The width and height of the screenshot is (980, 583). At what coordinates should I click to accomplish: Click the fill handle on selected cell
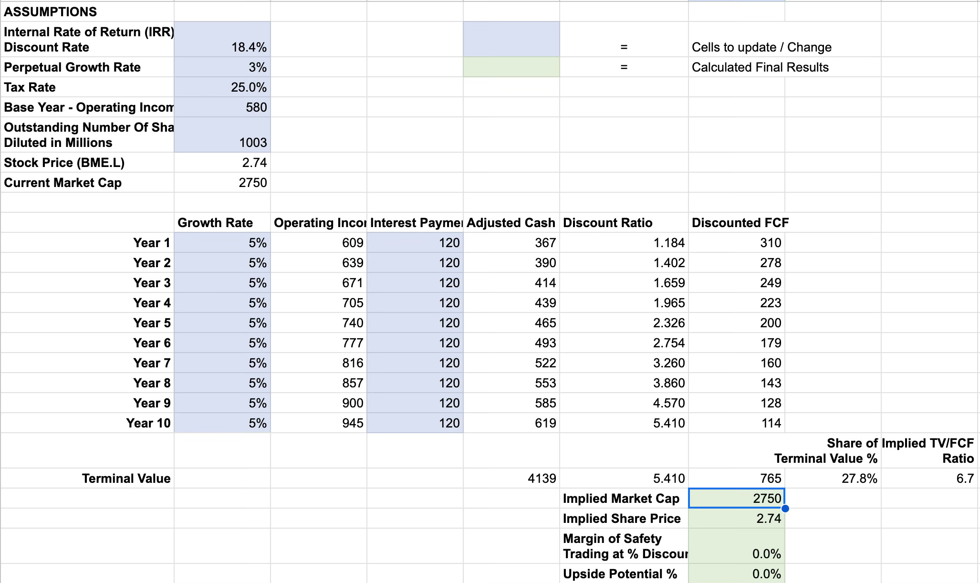pos(785,509)
